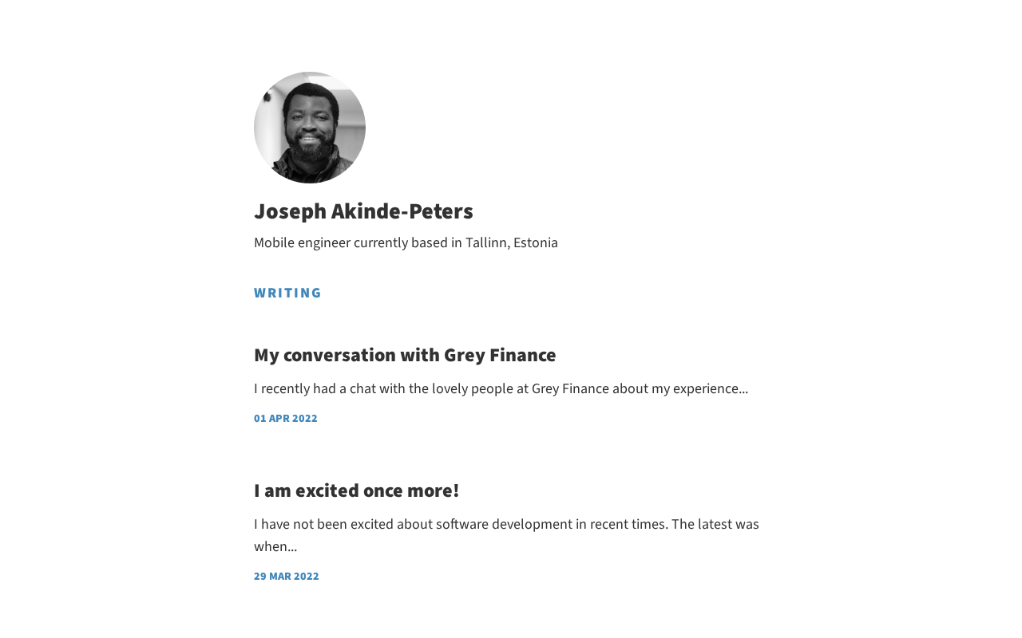Image resolution: width=1022 pixels, height=638 pixels.
Task: Click the Grey Finance post excerpt text
Action: [x=501, y=388]
